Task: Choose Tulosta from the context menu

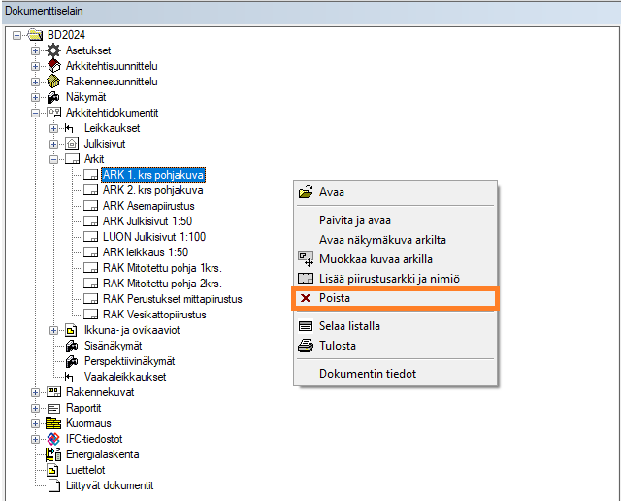Action: click(x=395, y=346)
